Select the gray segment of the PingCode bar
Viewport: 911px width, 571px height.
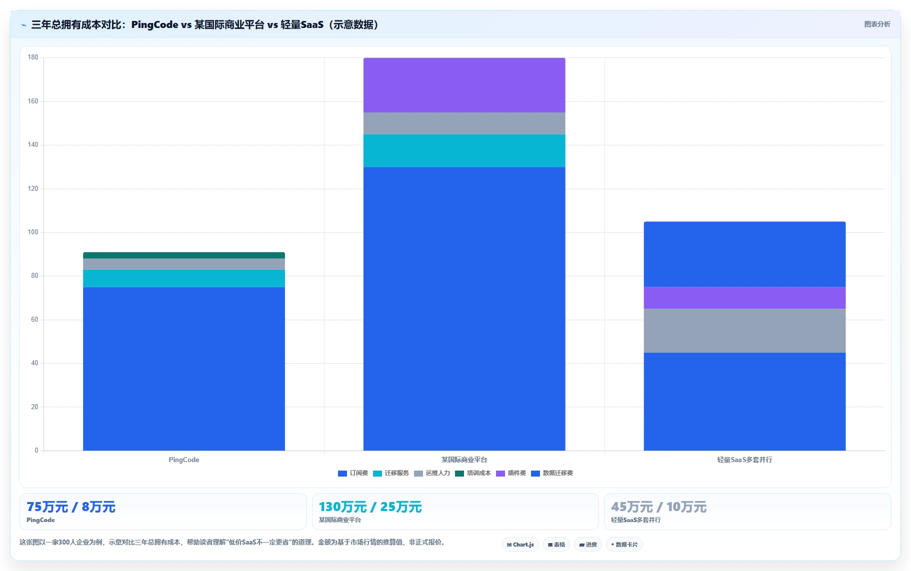pos(184,264)
